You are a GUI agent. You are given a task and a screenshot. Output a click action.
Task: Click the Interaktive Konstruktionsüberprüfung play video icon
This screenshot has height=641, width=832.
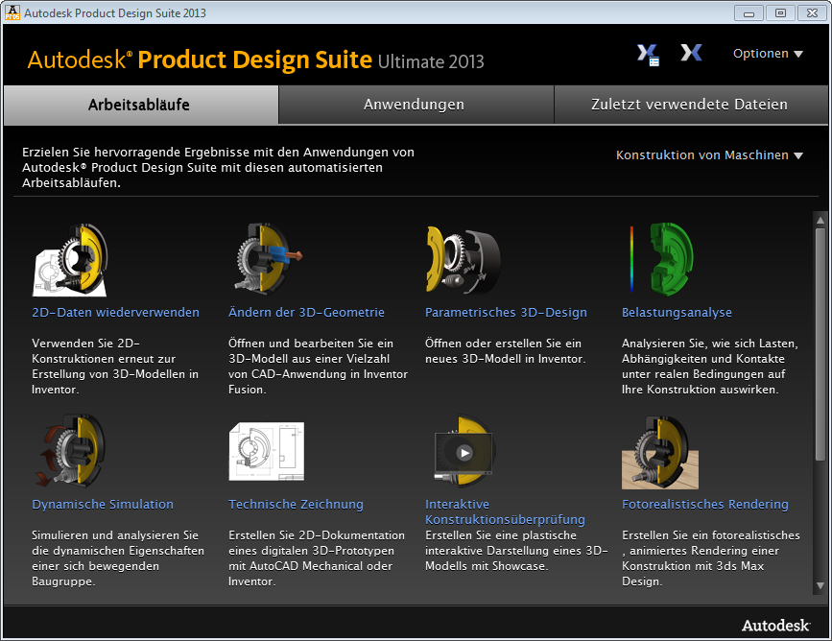pyautogui.click(x=464, y=451)
